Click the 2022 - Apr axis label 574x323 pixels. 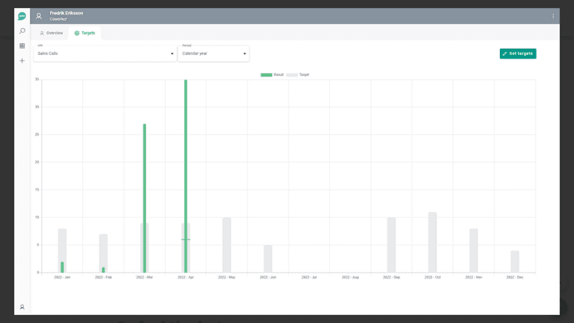[x=186, y=278]
